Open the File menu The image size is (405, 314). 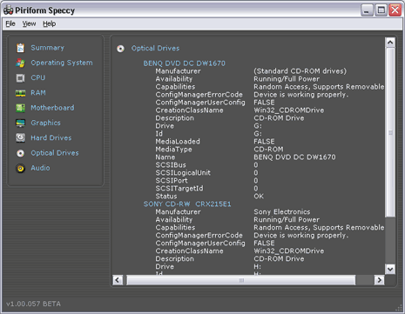[10, 23]
